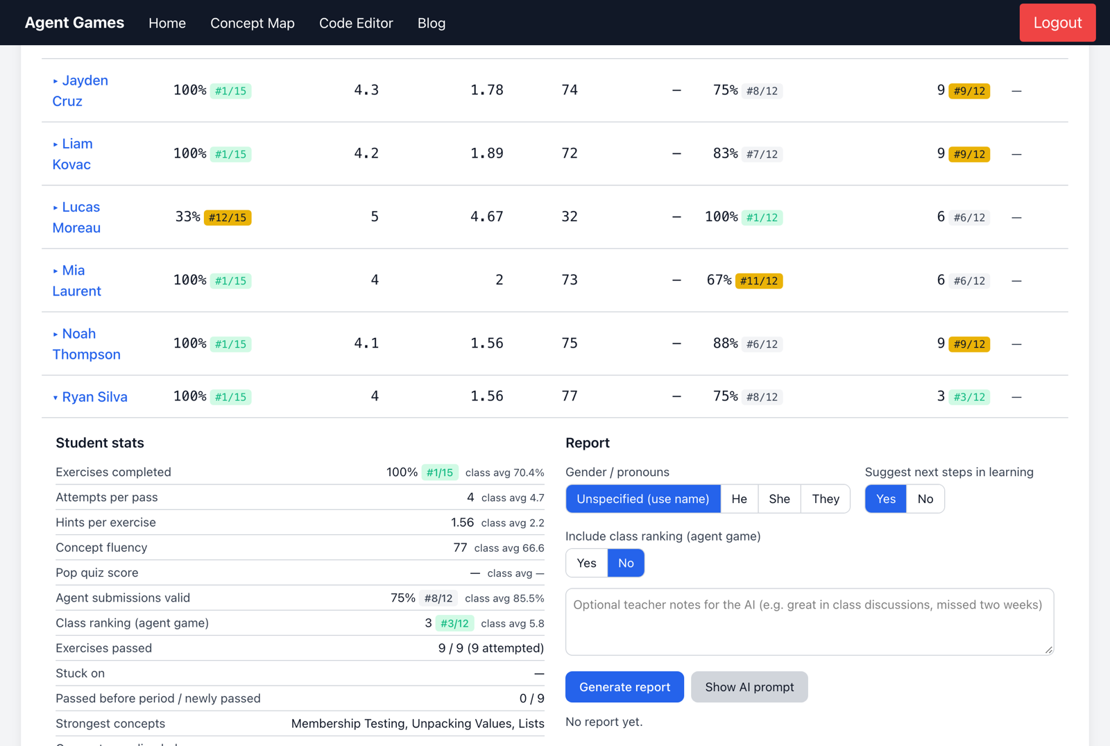The height and width of the screenshot is (746, 1110).
Task: Collapse Ryan Silva student details
Action: point(90,397)
